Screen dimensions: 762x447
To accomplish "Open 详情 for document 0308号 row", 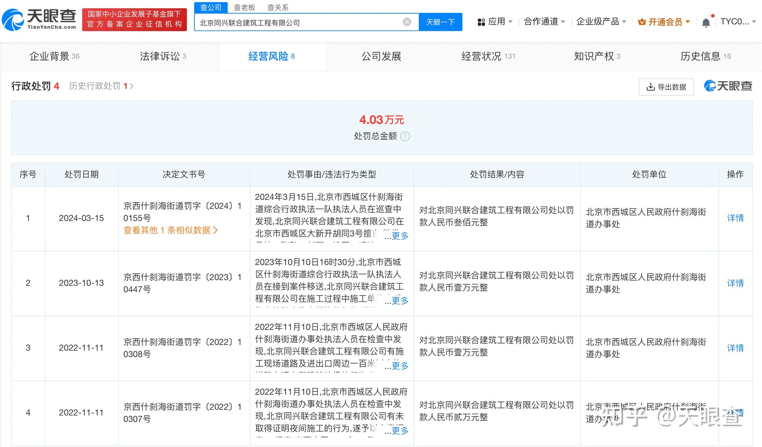I will (735, 348).
